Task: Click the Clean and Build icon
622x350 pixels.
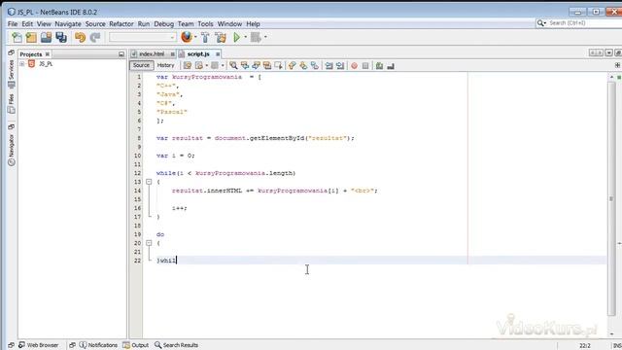Action: [x=221, y=37]
